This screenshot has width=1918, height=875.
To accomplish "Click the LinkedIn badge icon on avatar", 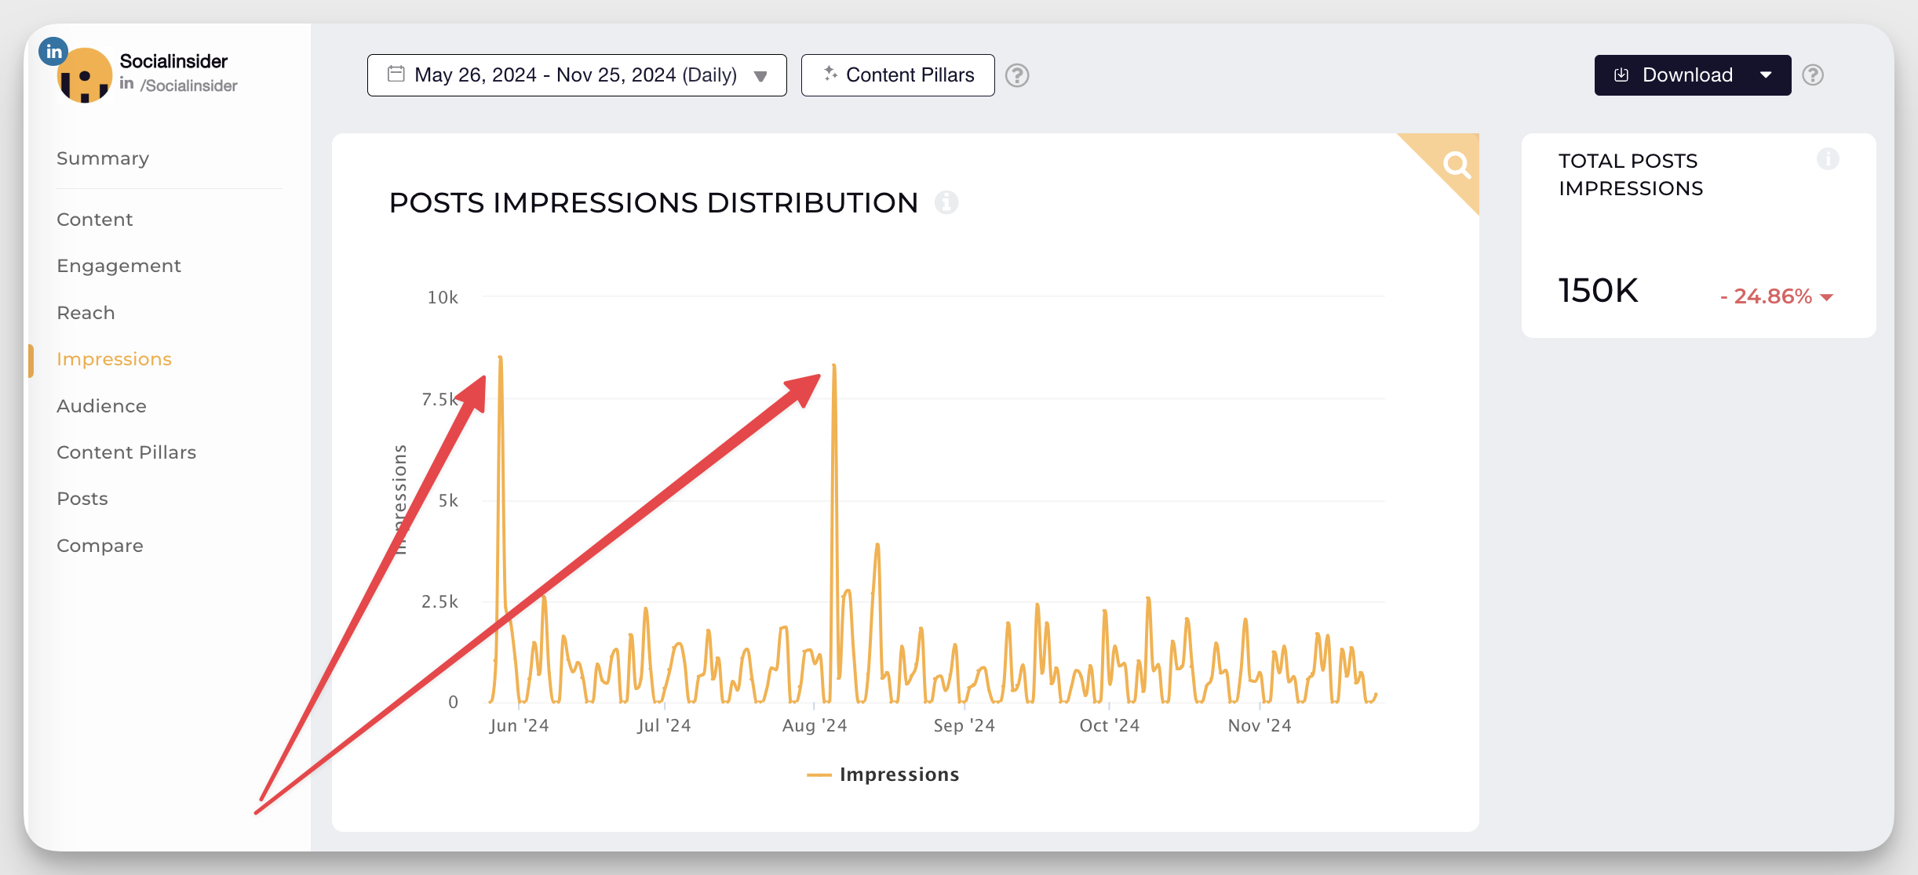I will point(53,52).
